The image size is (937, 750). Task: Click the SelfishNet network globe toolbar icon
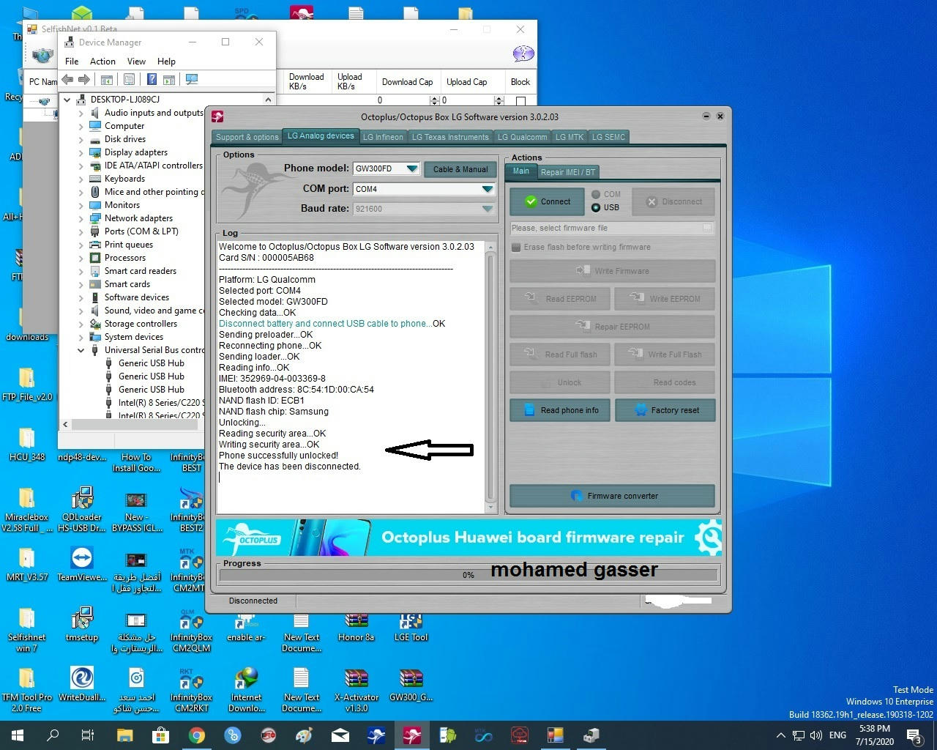[43, 55]
